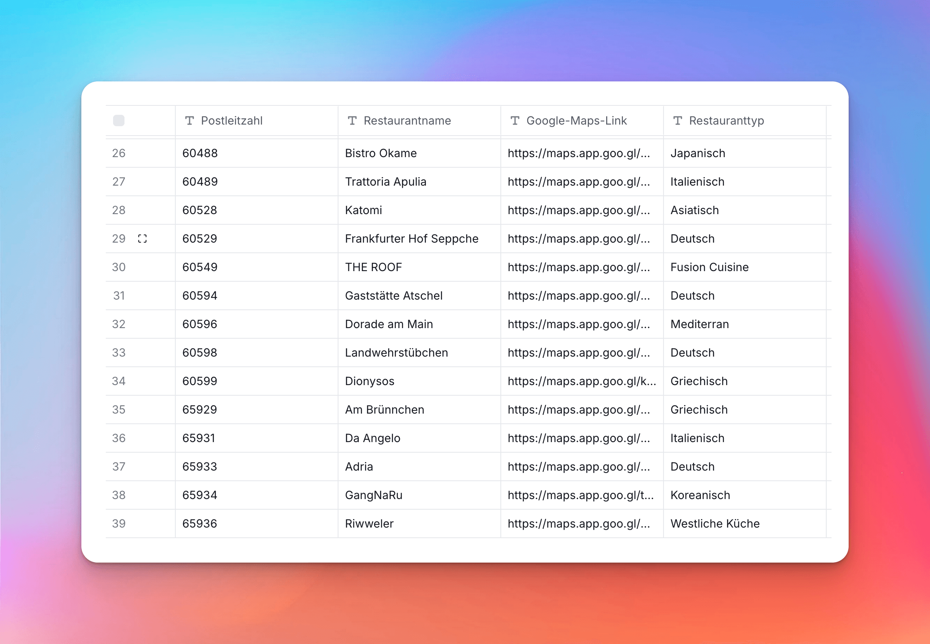Click the 'Dorade am Main' cell
Viewport: 930px width, 644px height.
pos(419,324)
